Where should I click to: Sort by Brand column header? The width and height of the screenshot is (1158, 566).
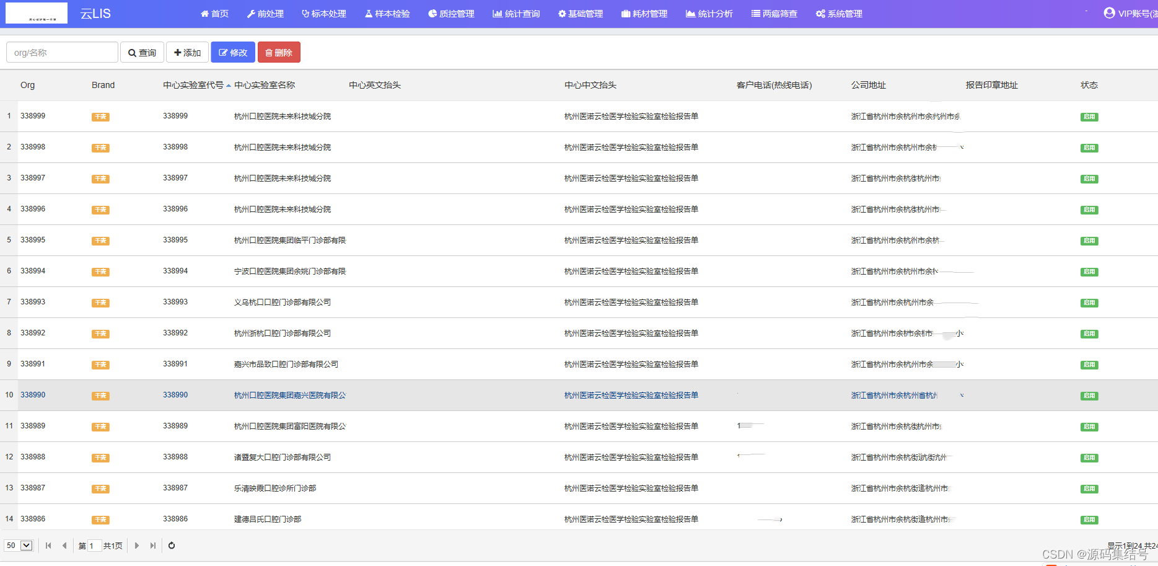[103, 85]
